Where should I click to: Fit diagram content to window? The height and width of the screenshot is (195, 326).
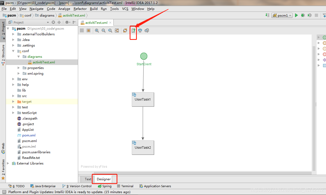tap(117, 30)
